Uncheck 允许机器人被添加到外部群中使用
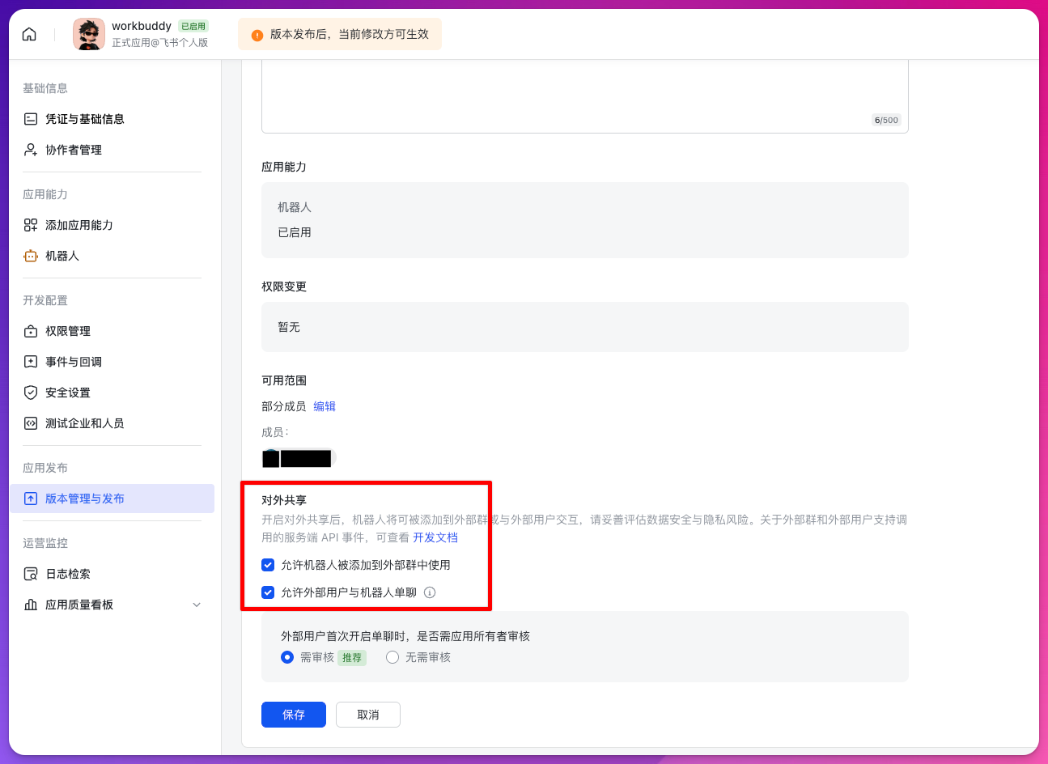Viewport: 1048px width, 764px height. coord(268,565)
